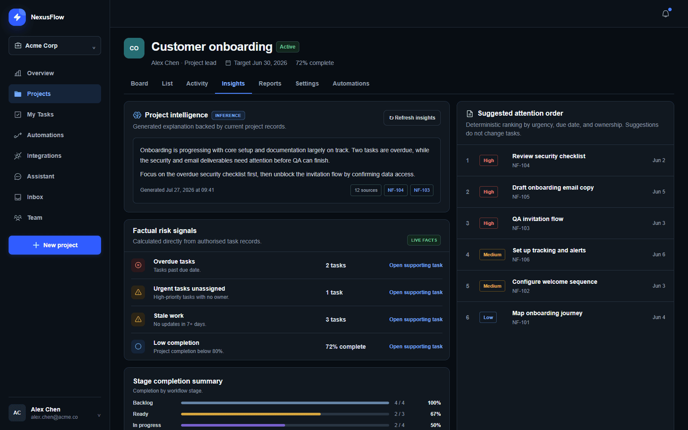This screenshot has width=688, height=430.
Task: Switch to the Board tab
Action: click(139, 83)
